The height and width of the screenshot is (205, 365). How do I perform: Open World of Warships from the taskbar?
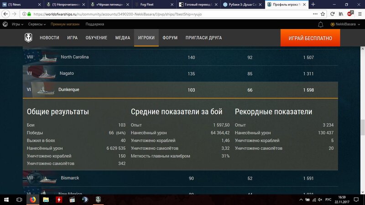pos(98,200)
